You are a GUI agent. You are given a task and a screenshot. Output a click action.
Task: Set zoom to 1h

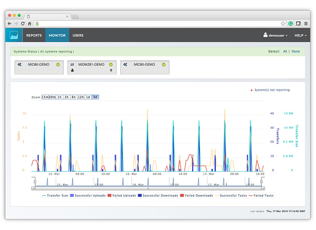pos(59,97)
